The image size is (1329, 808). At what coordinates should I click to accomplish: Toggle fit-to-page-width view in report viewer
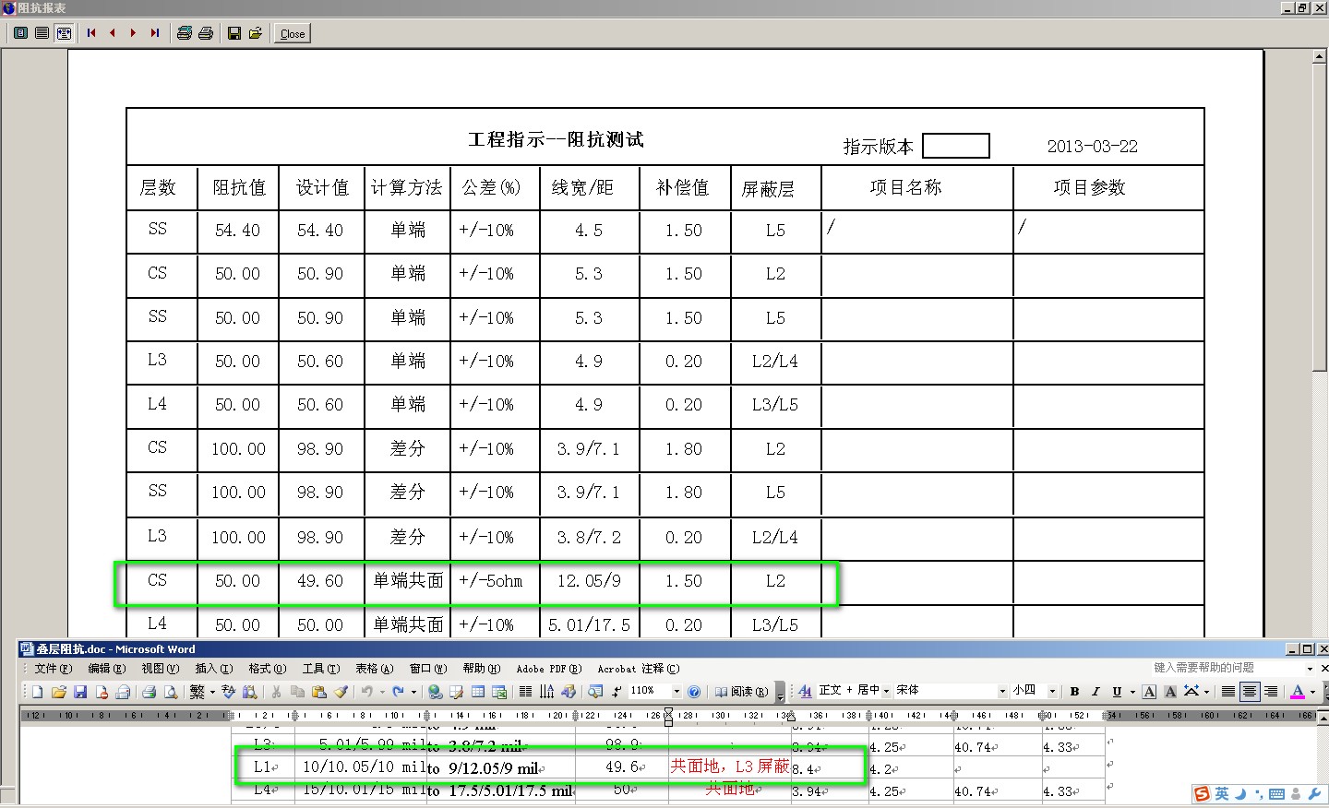[64, 33]
